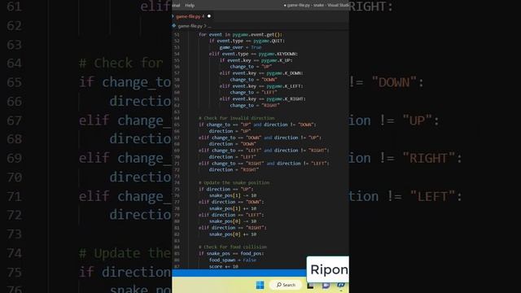Click 'snake_pos[0] += 10' on line 82
This screenshot has height=293, width=521.
click(233, 234)
